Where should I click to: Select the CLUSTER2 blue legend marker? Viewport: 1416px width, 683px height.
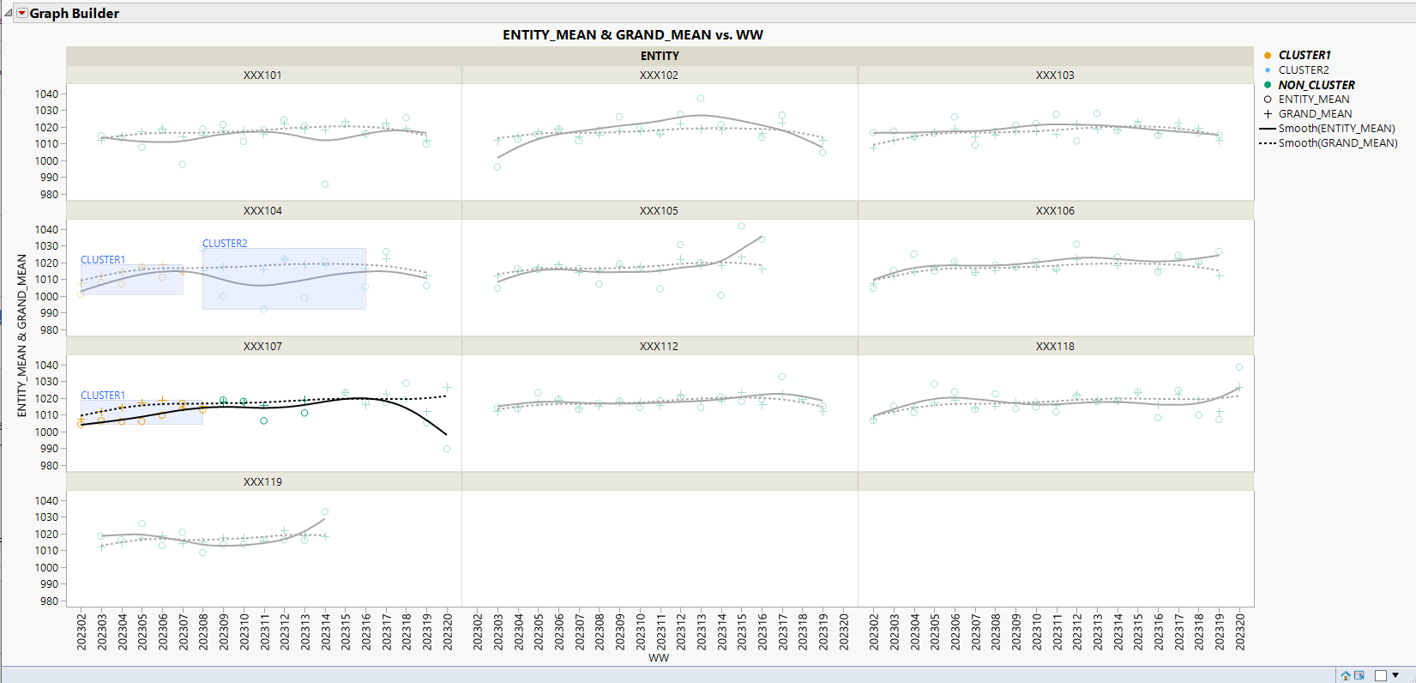coord(1268,70)
